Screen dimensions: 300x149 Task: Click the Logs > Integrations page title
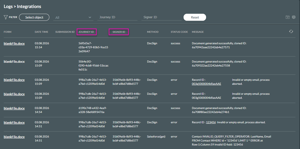[x=22, y=6]
